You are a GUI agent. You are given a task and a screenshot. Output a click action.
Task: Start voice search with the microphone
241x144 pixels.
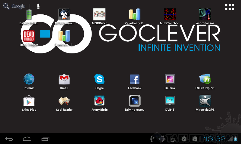click(x=38, y=6)
